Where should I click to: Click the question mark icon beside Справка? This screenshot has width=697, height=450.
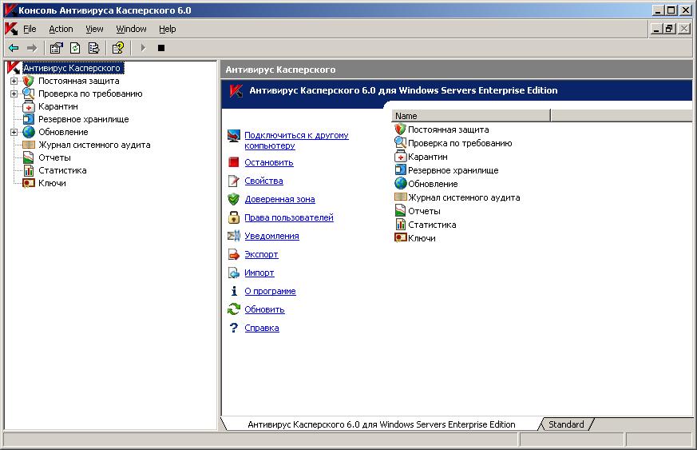click(234, 328)
